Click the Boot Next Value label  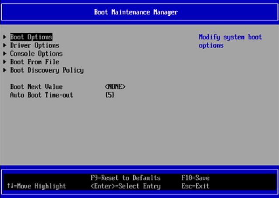tap(36, 87)
